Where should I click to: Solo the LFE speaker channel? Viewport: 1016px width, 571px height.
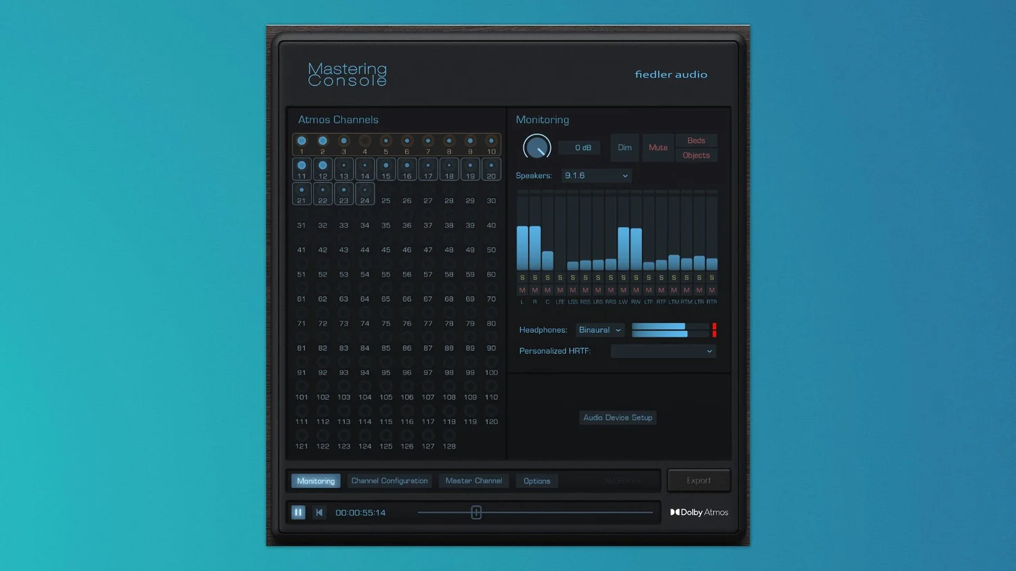(559, 277)
